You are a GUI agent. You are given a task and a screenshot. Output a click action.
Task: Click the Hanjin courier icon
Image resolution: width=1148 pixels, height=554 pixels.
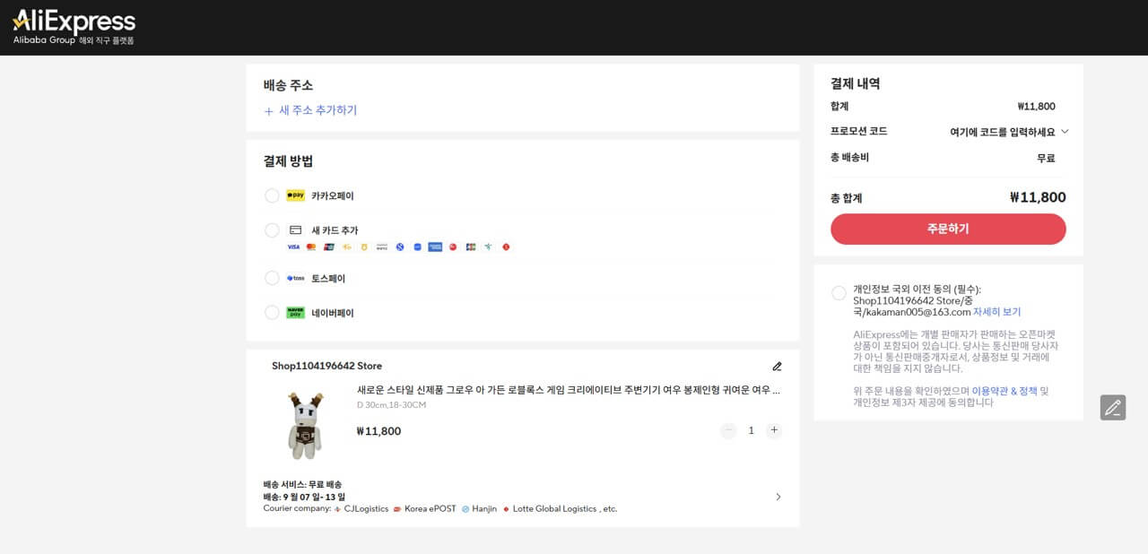tap(465, 509)
